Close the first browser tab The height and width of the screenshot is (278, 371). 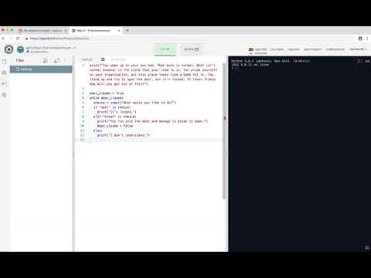66,30
